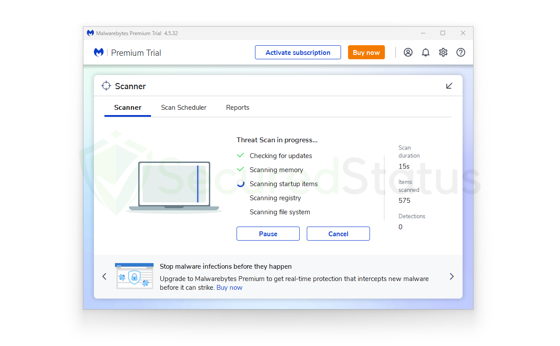Click the Detections count 0

(x=400, y=227)
